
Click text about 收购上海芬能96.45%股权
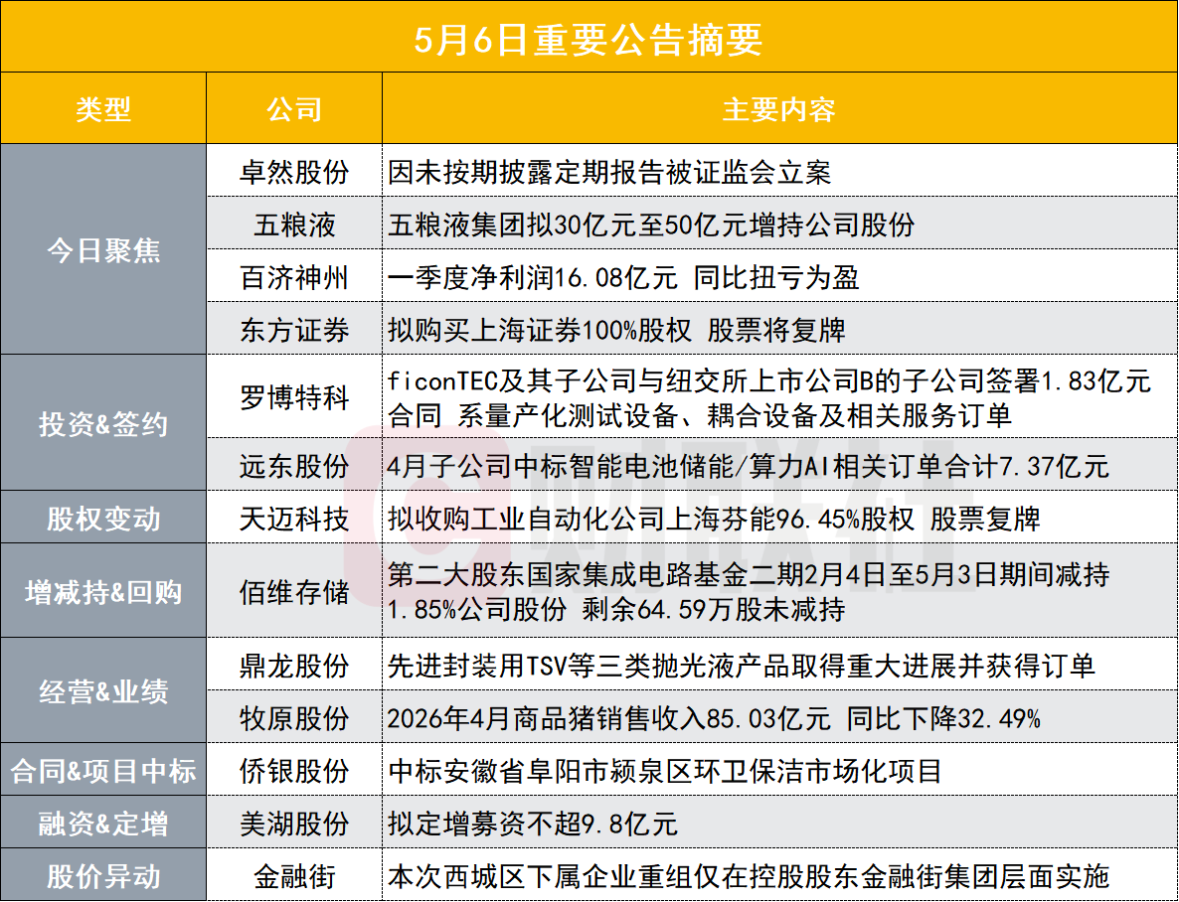click(715, 519)
